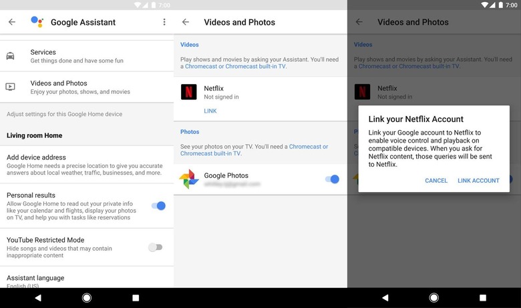521x308 pixels.
Task: Tap the Link your Netflix Account title
Action: pyautogui.click(x=415, y=119)
